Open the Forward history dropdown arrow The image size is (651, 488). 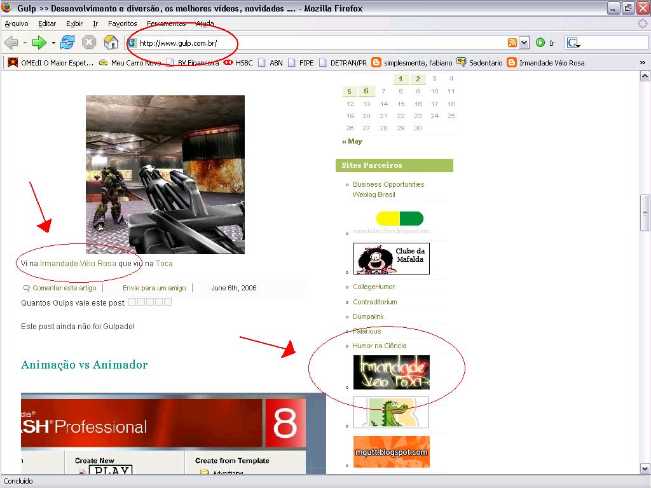click(x=53, y=43)
